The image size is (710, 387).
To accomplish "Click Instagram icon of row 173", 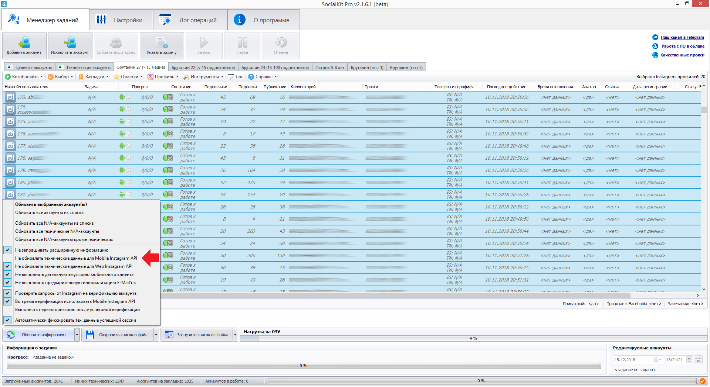I will click(x=10, y=97).
